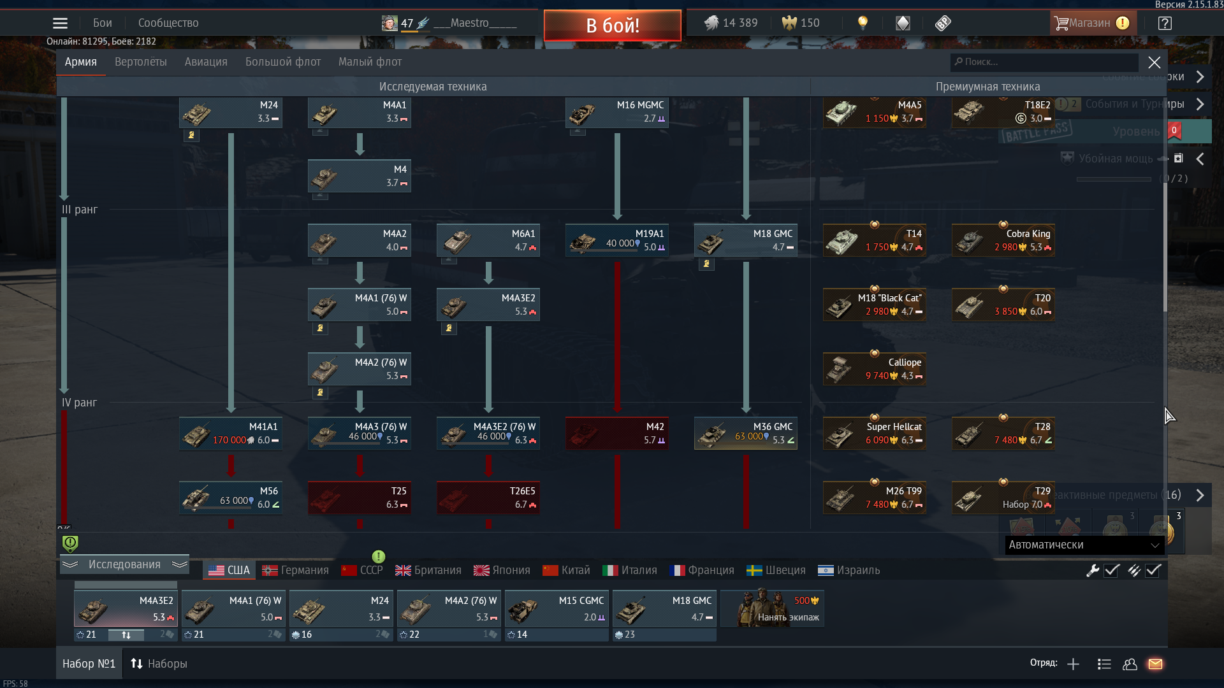This screenshot has height=688, width=1224.
Task: Select the M15 CGMC crew slot
Action: click(557, 609)
